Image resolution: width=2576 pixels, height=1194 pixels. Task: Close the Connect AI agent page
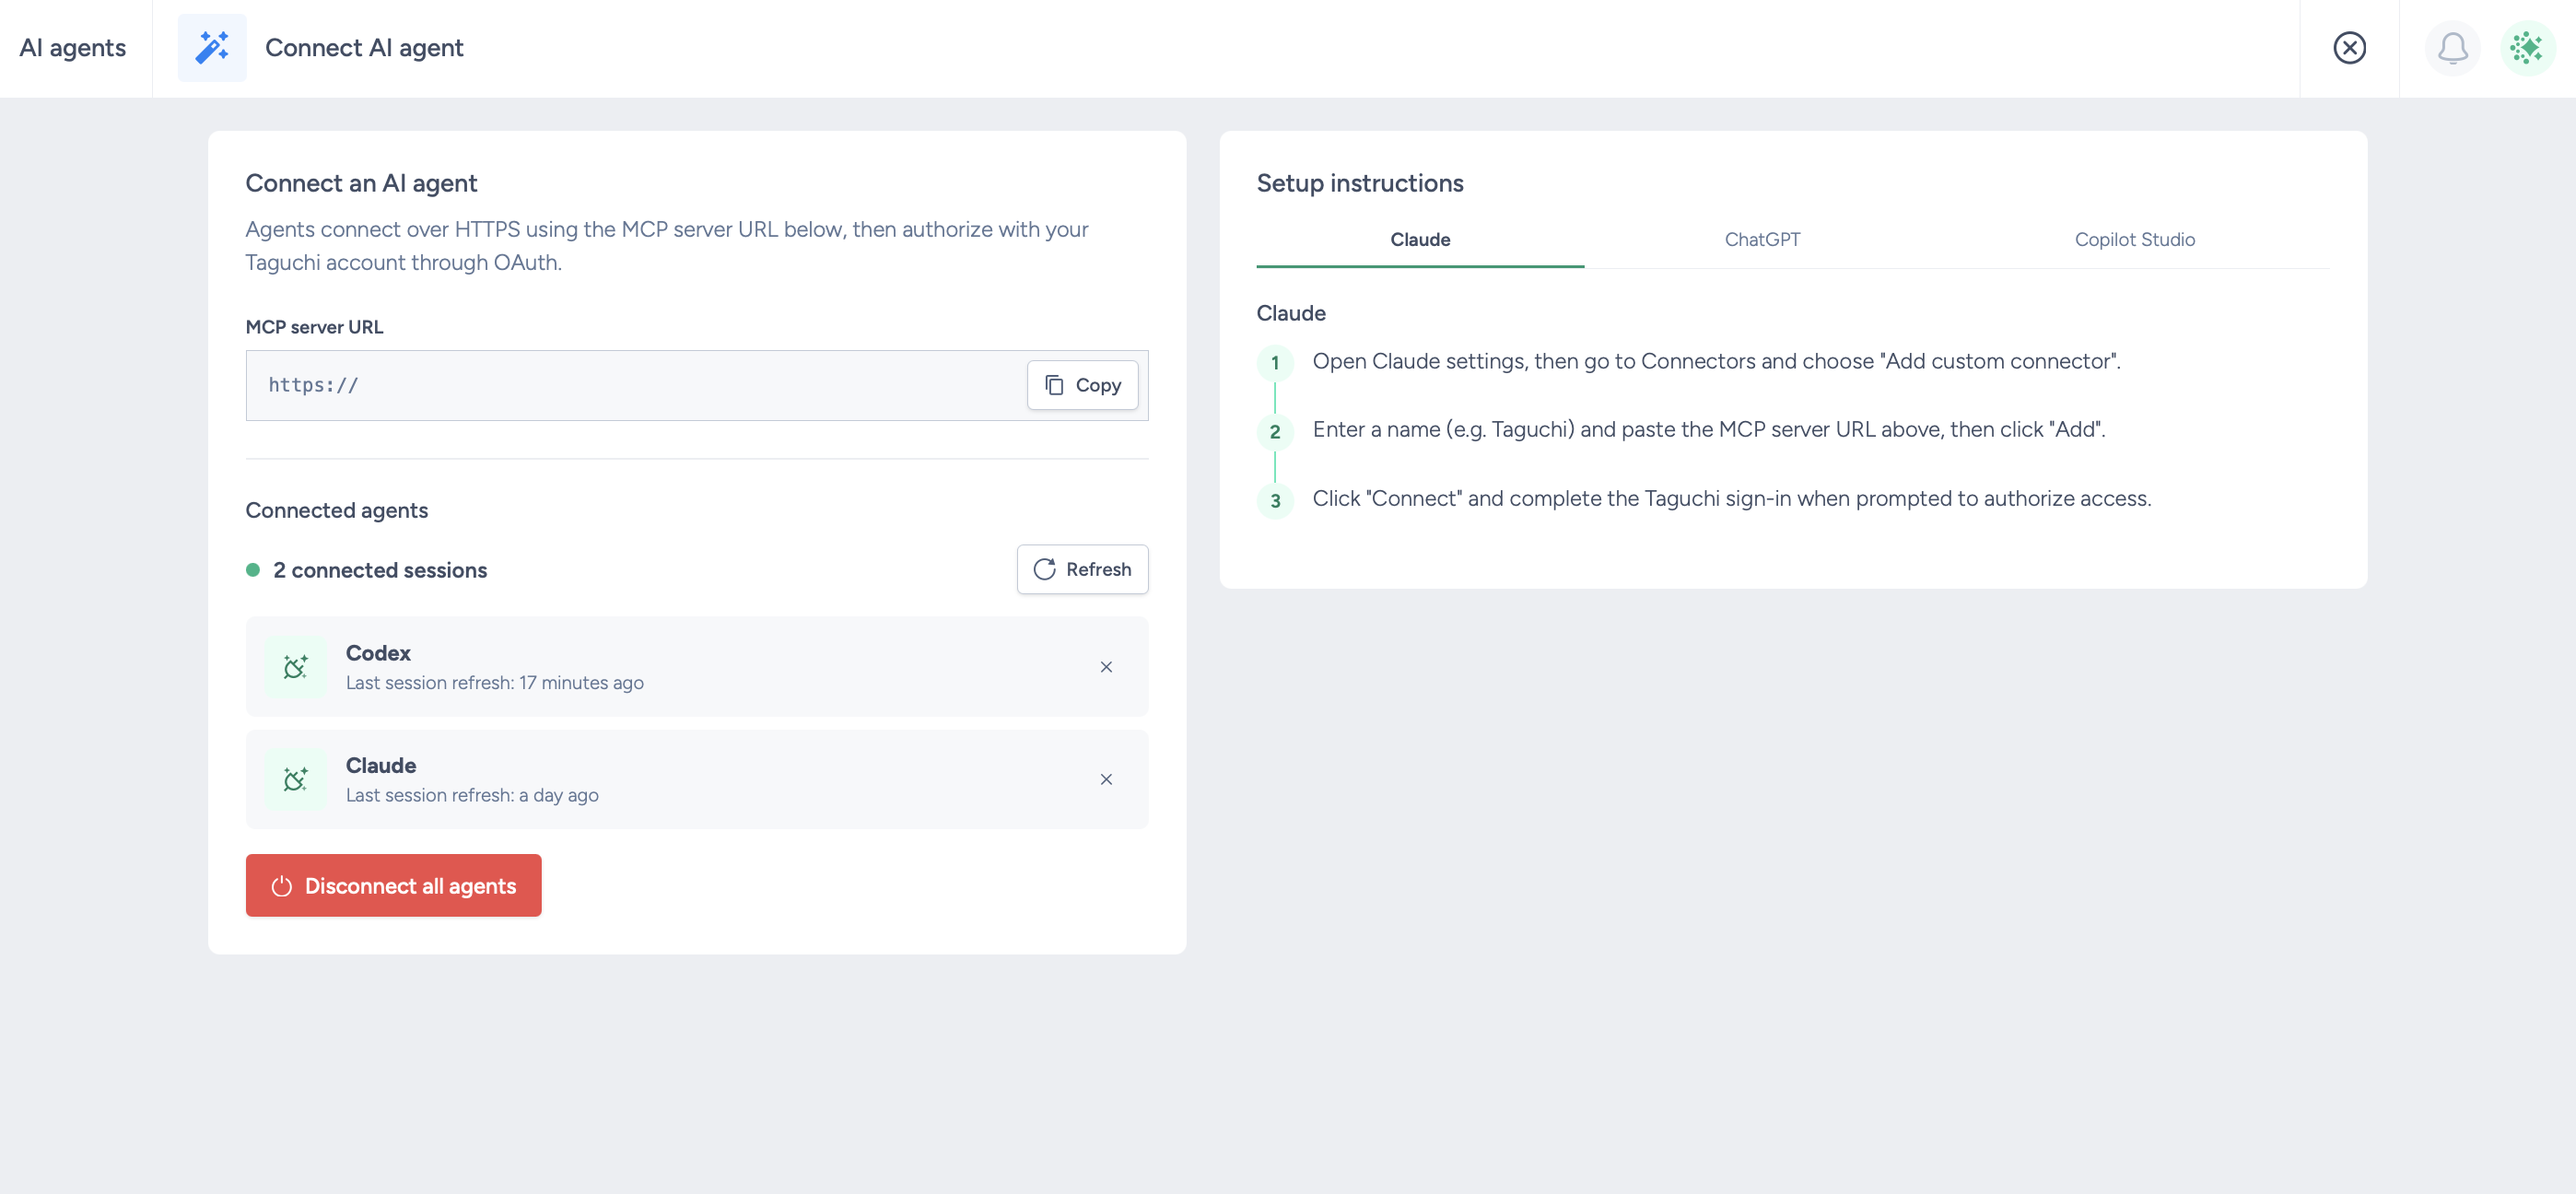pyautogui.click(x=2349, y=48)
